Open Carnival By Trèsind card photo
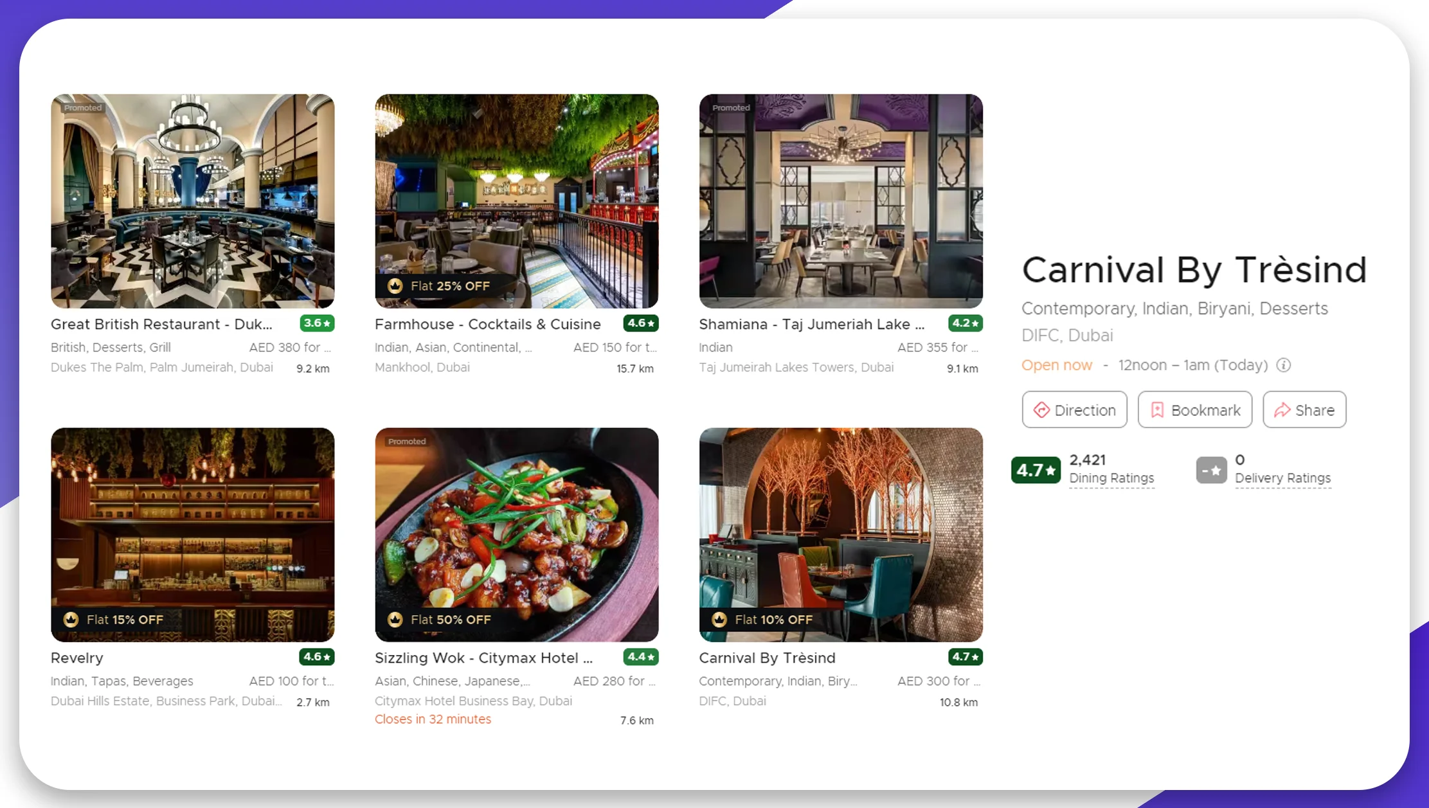Screen dimensions: 1429x808 tap(840, 534)
